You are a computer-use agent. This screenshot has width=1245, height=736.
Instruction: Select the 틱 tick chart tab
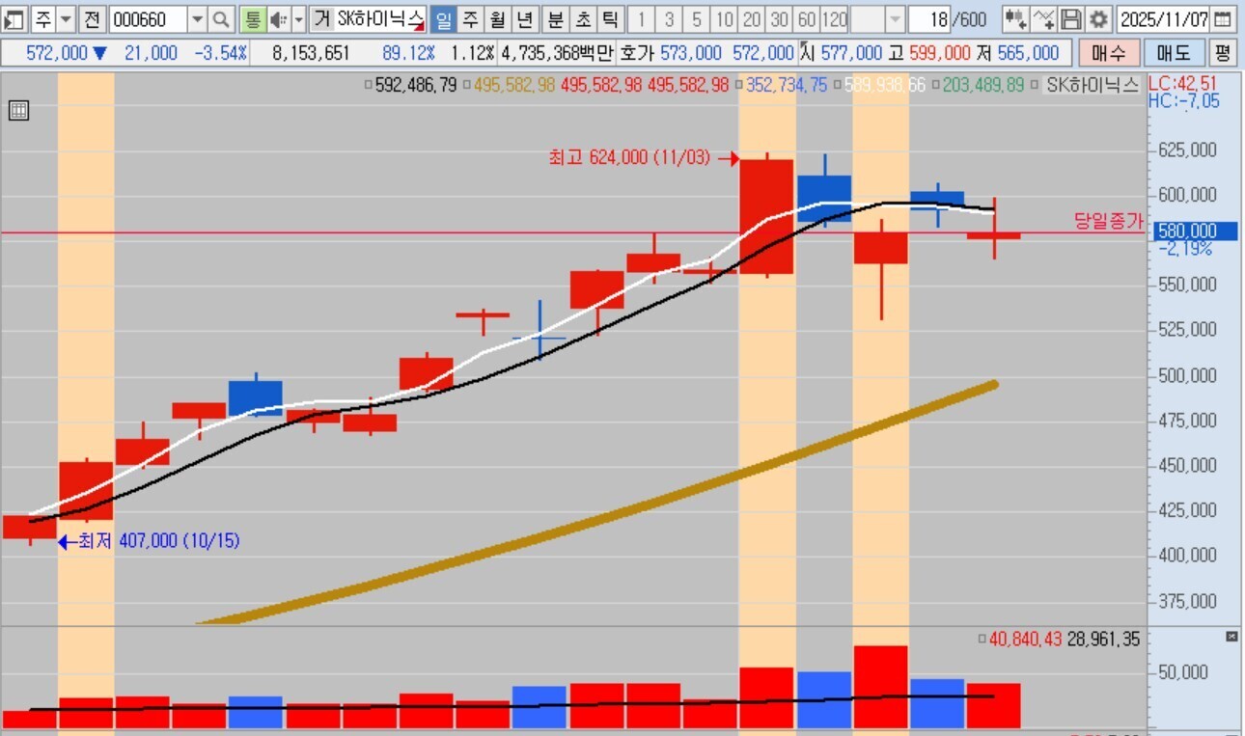pyautogui.click(x=610, y=19)
